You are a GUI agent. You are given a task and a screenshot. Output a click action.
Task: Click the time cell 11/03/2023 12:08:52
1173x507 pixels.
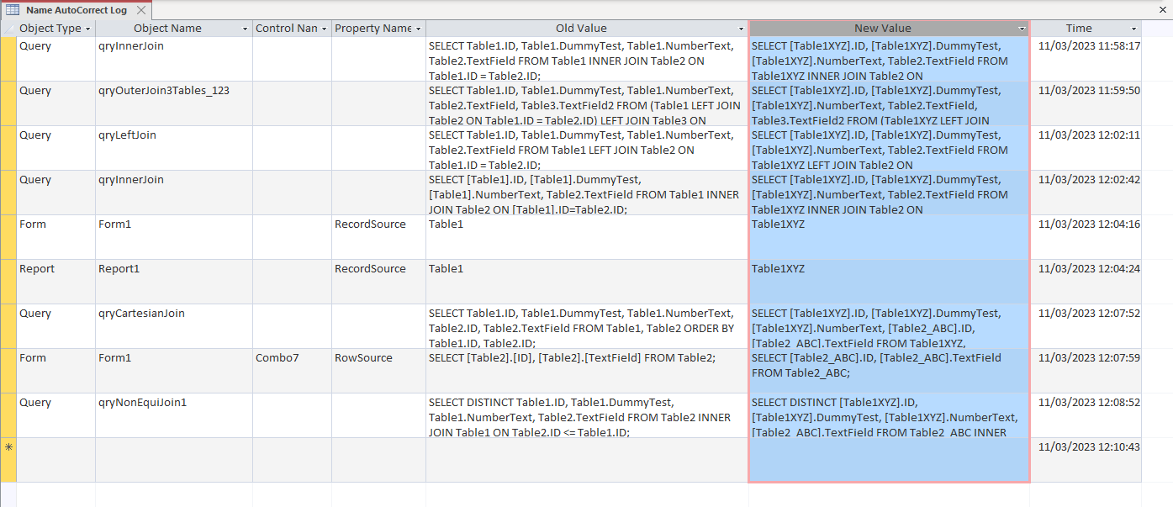tap(1086, 415)
